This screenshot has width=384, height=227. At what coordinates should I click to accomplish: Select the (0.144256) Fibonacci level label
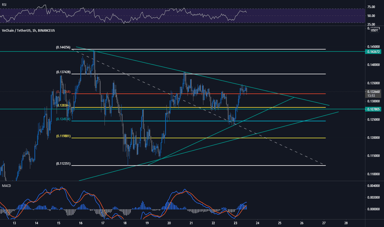click(63, 47)
